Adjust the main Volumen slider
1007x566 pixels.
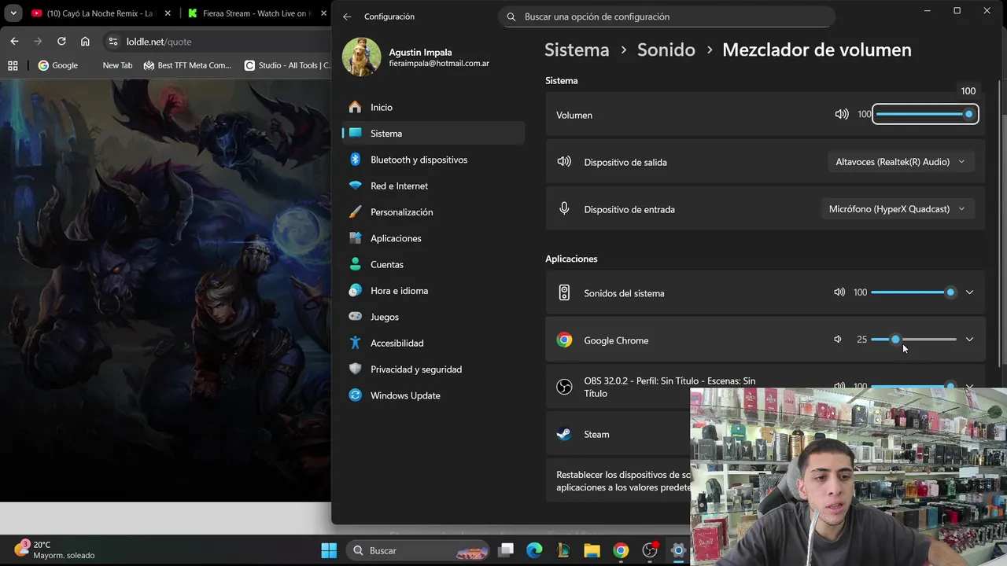[x=925, y=114]
